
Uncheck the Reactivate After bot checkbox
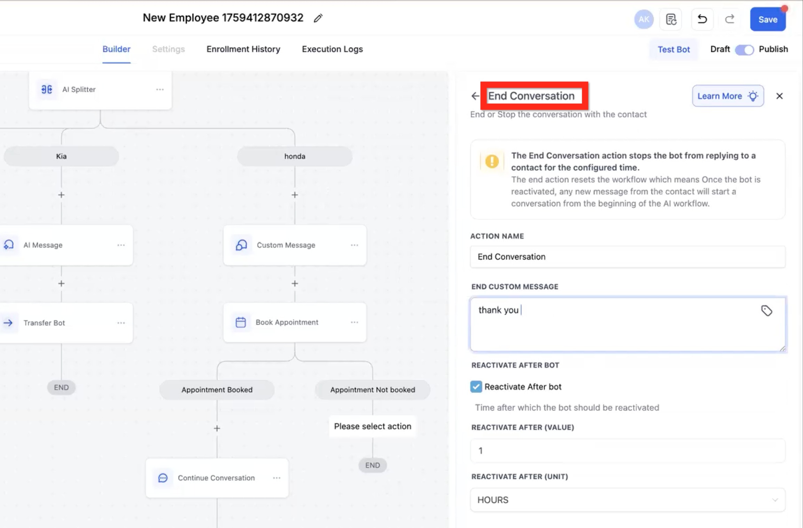coord(476,386)
